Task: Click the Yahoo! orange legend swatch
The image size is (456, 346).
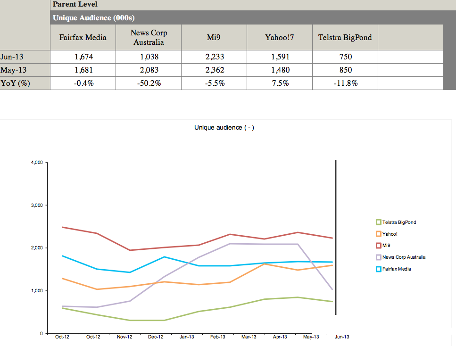Action: click(x=378, y=234)
